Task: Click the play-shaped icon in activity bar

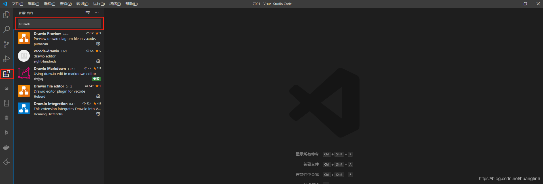Action: pos(7,132)
